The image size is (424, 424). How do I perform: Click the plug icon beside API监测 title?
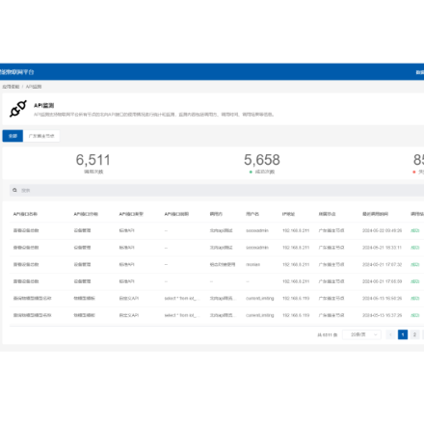click(x=18, y=109)
